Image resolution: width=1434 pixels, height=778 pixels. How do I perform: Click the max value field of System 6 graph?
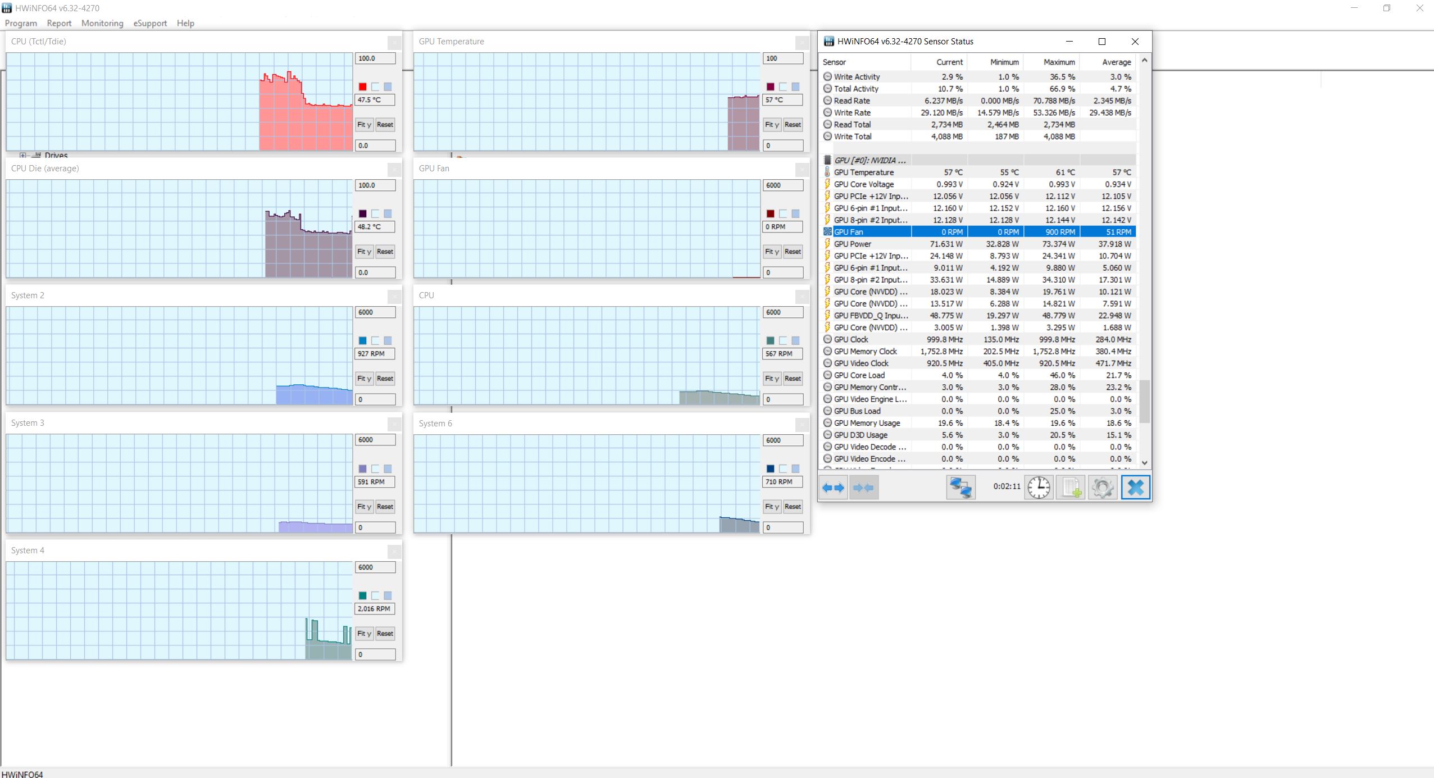point(782,440)
